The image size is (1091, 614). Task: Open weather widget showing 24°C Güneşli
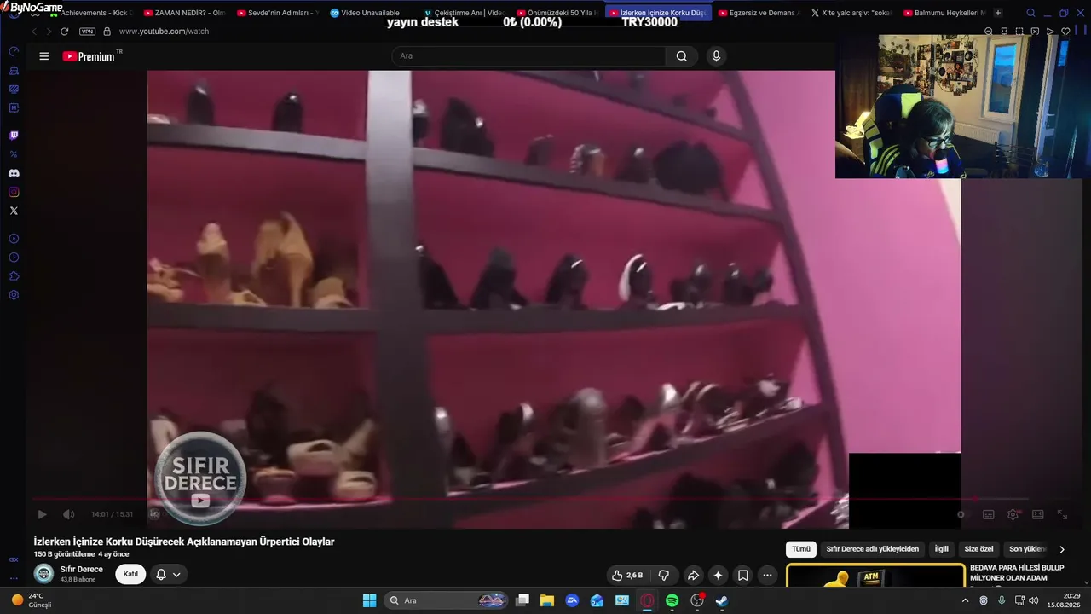tap(32, 600)
